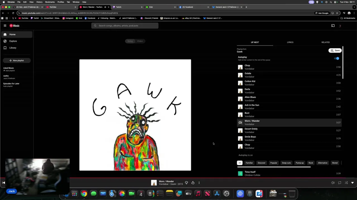Filter autoplay by Discover chip
This screenshot has height=200, width=357.
pos(261,163)
